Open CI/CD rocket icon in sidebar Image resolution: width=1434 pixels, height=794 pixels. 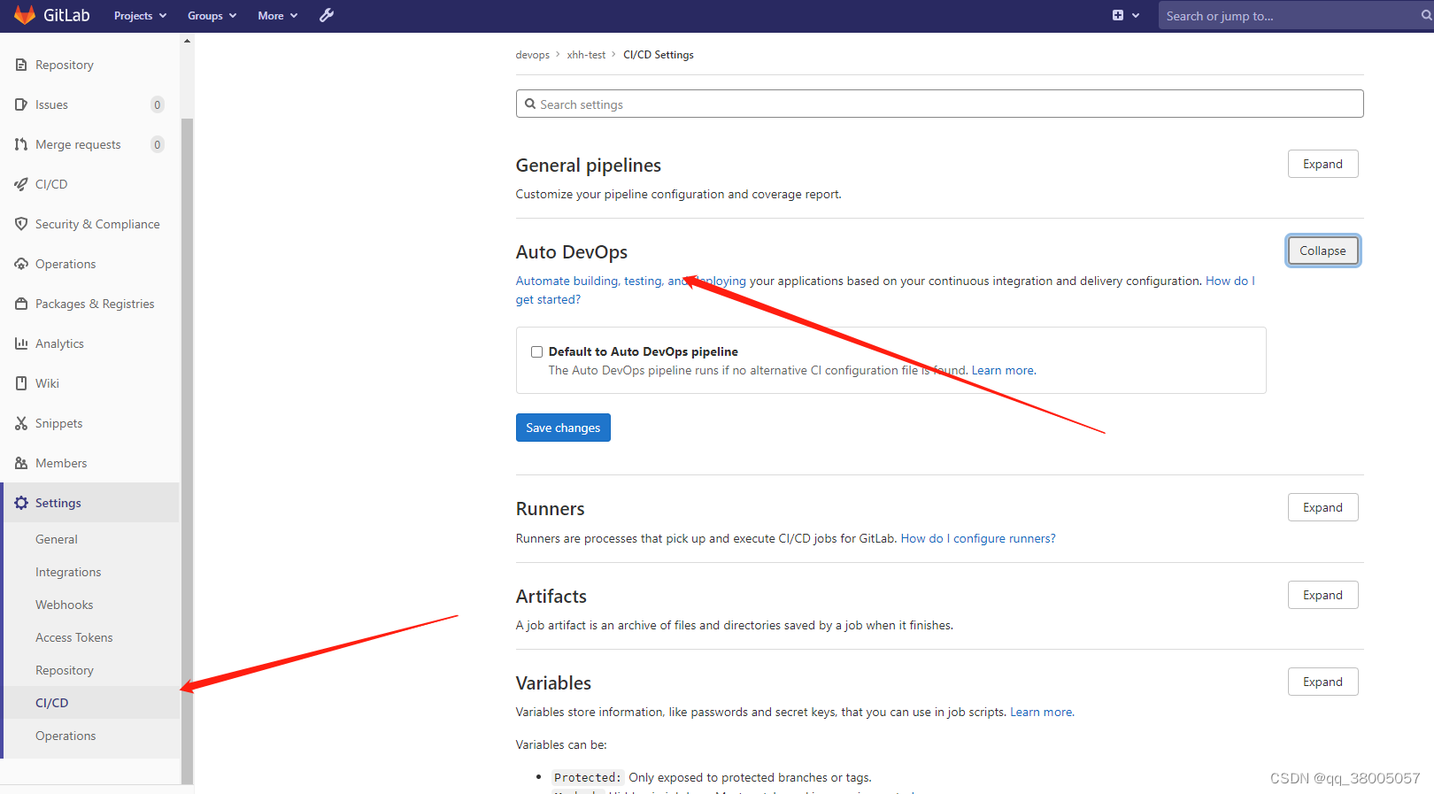[x=21, y=184]
